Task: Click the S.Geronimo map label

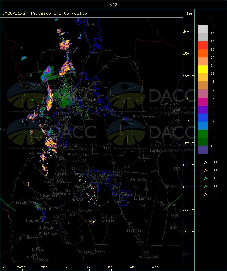Action: click(170, 103)
